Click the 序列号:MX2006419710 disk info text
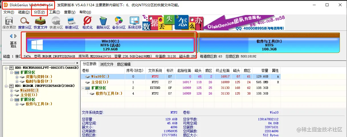347x137 pixels. [95, 57]
